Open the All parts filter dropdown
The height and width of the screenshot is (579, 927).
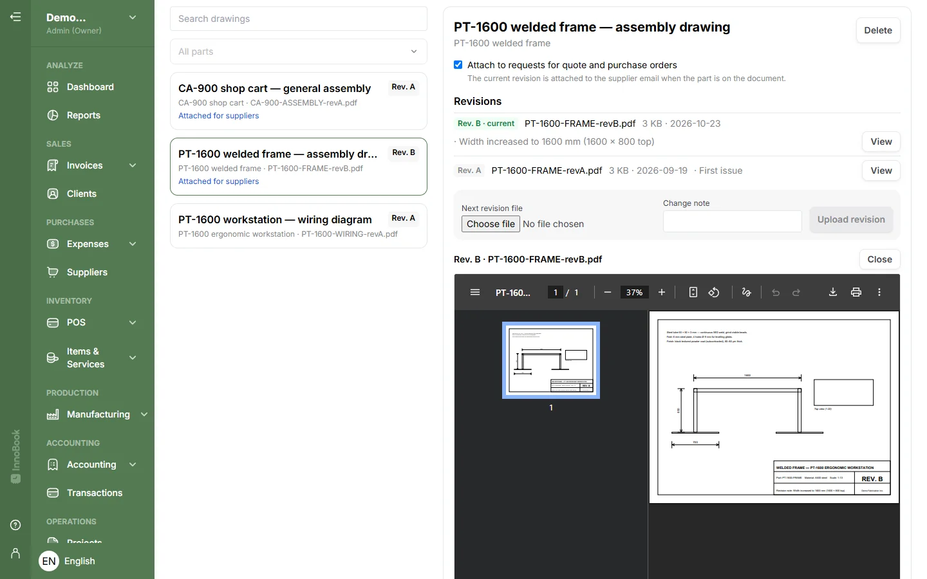[299, 51]
